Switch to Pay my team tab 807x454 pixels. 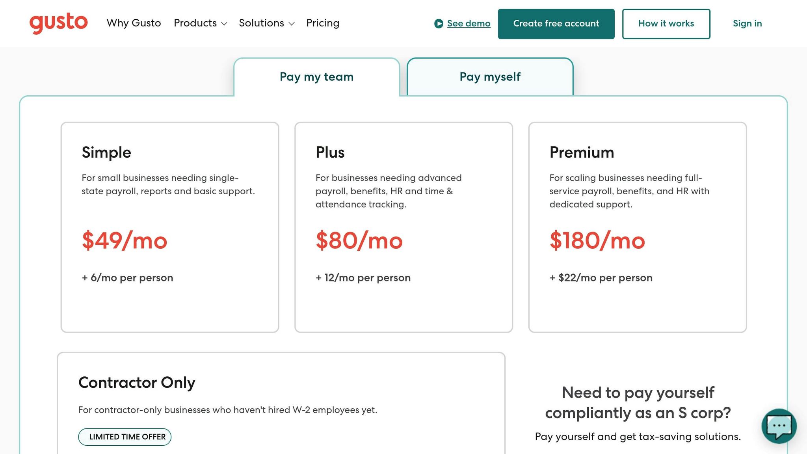(x=317, y=76)
